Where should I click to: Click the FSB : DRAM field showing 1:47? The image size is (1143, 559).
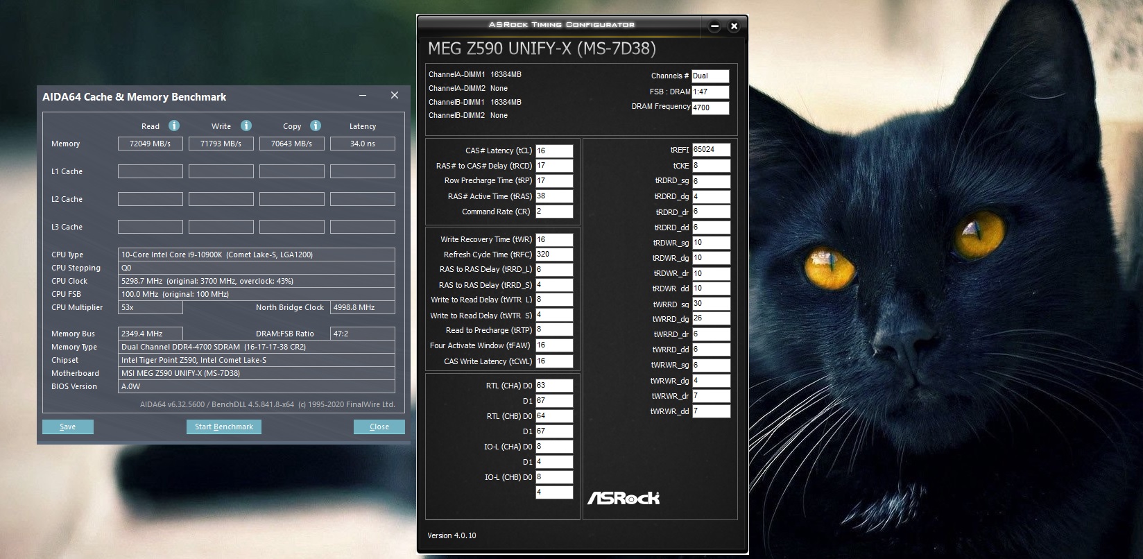point(710,92)
